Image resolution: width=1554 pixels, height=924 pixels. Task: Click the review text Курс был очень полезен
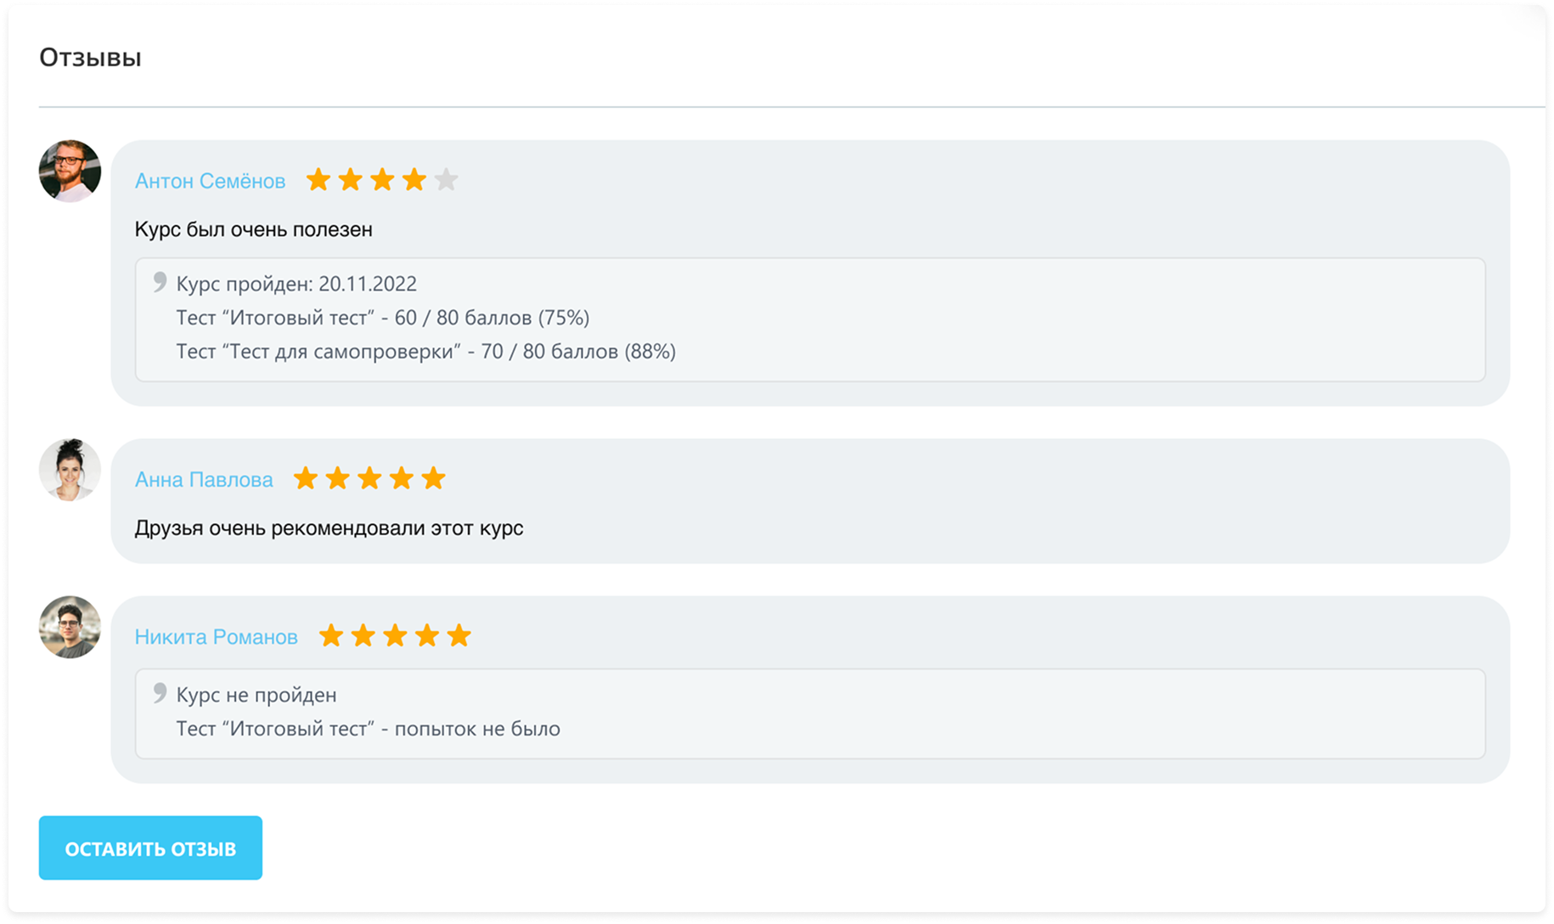click(x=253, y=229)
